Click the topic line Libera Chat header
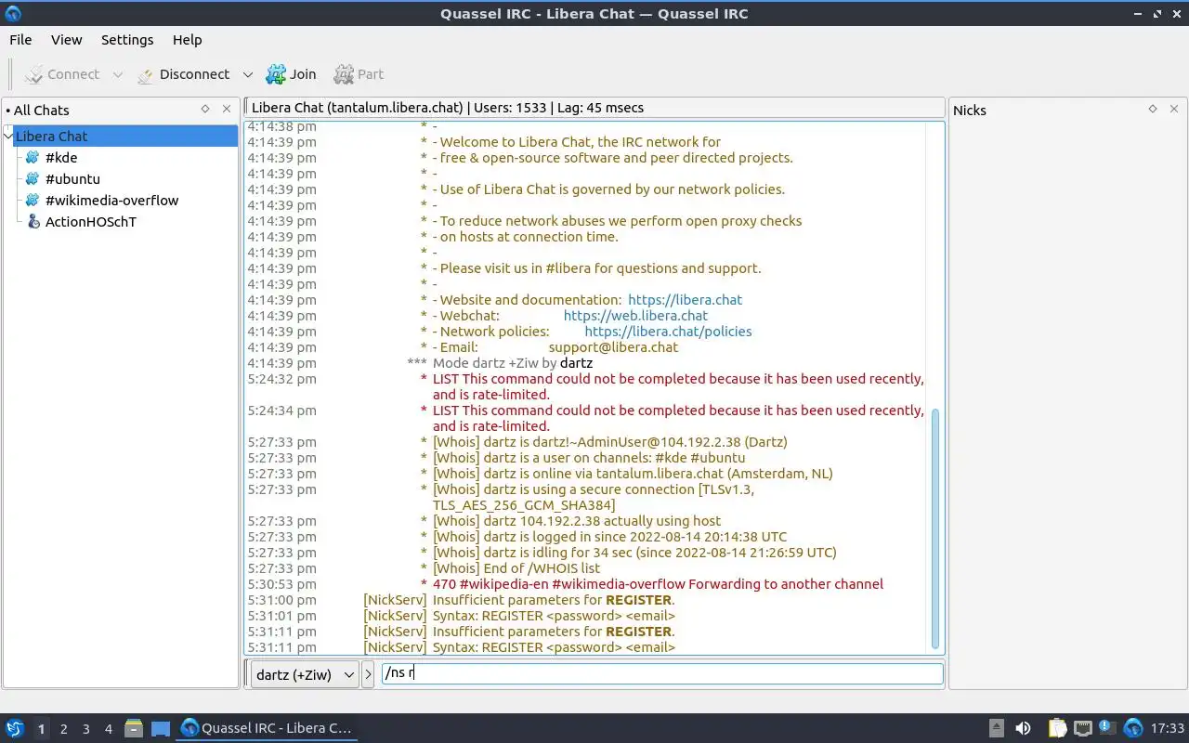The image size is (1189, 743). click(x=594, y=108)
